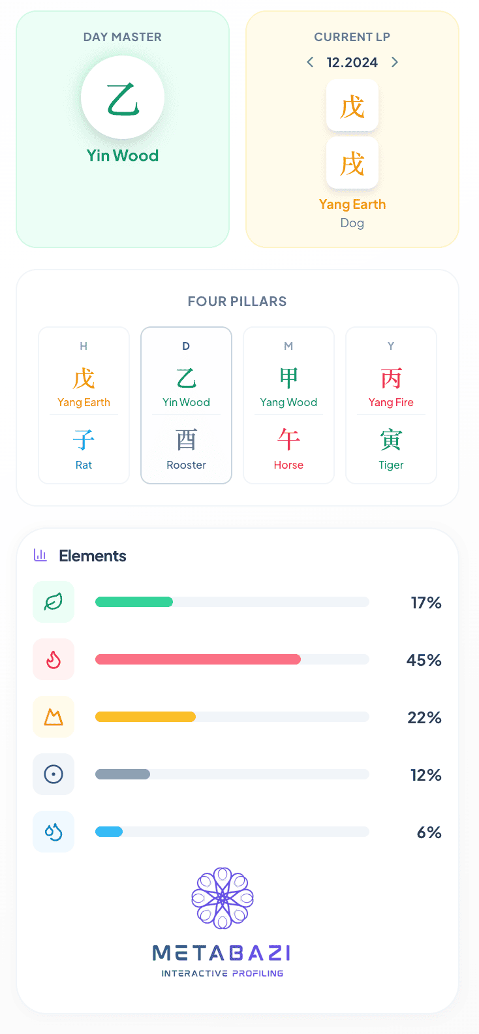Click the Water element droplet icon
Screen dimensions: 479x1034
[54, 832]
